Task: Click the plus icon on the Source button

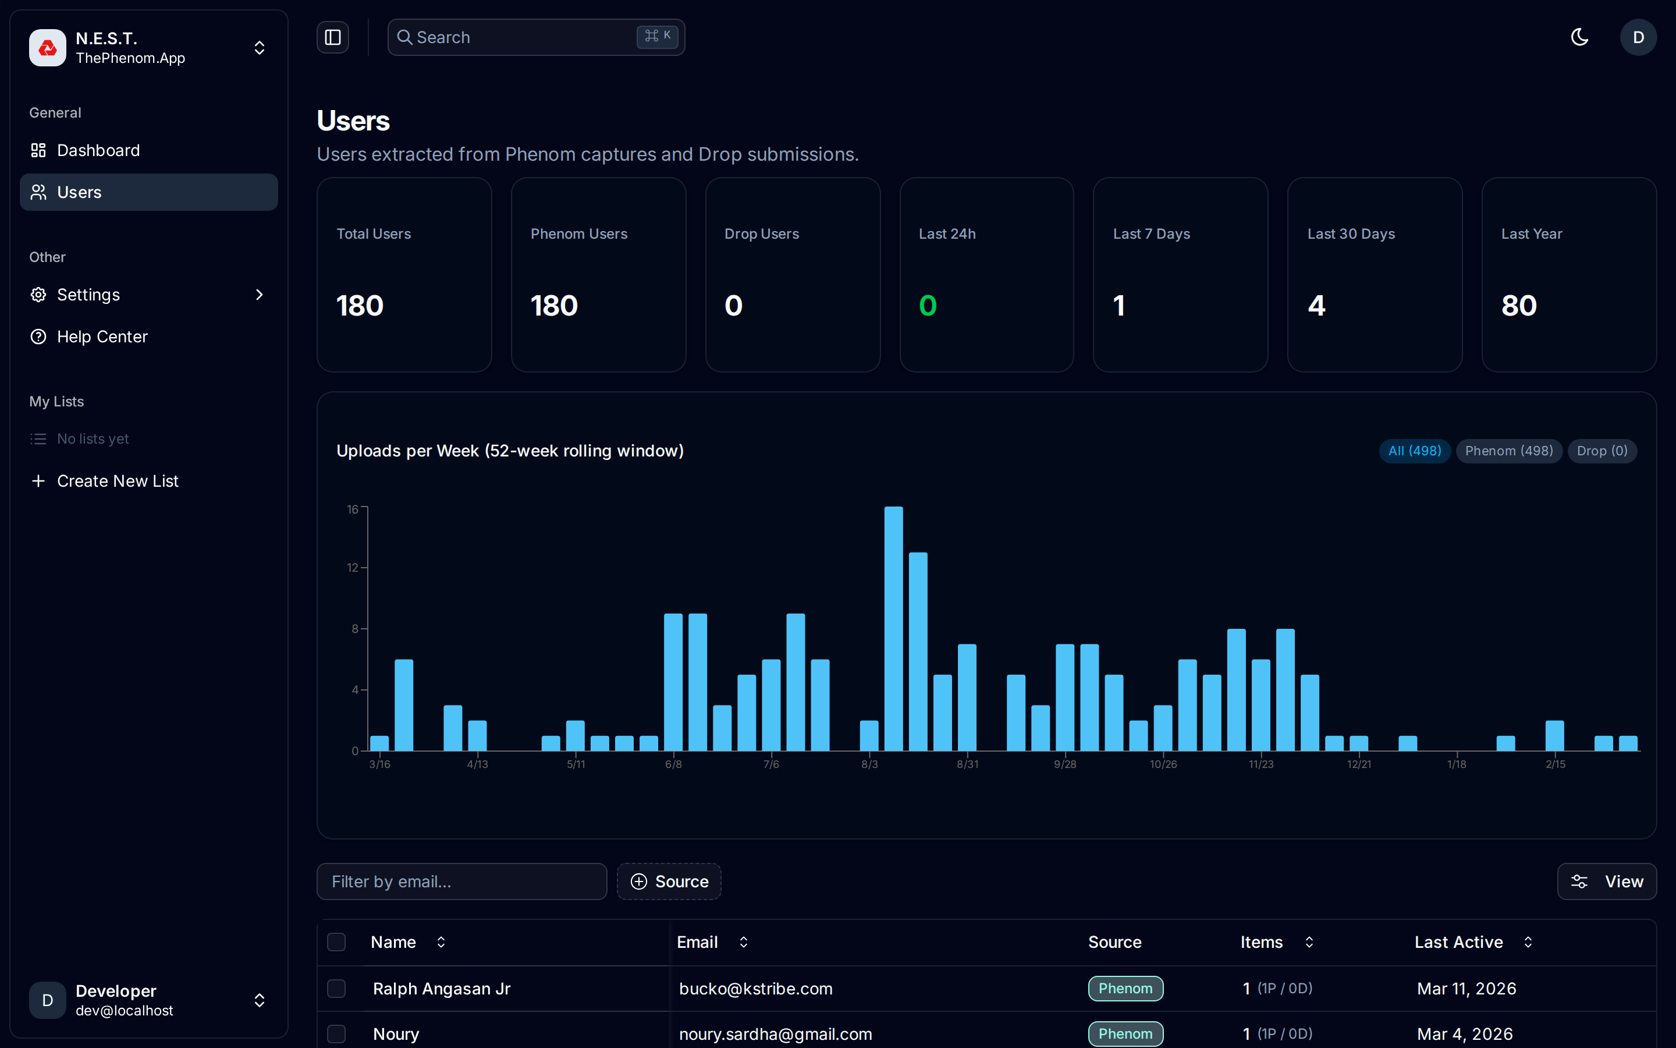Action: click(x=638, y=881)
